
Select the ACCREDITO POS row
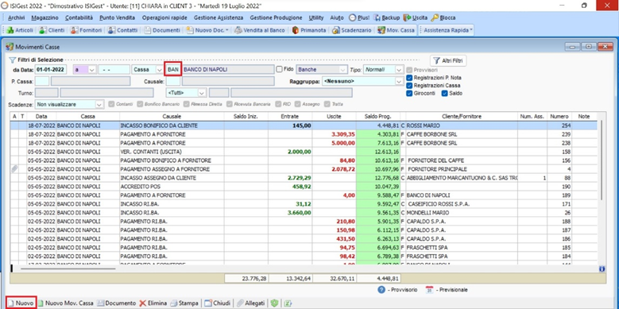point(304,186)
